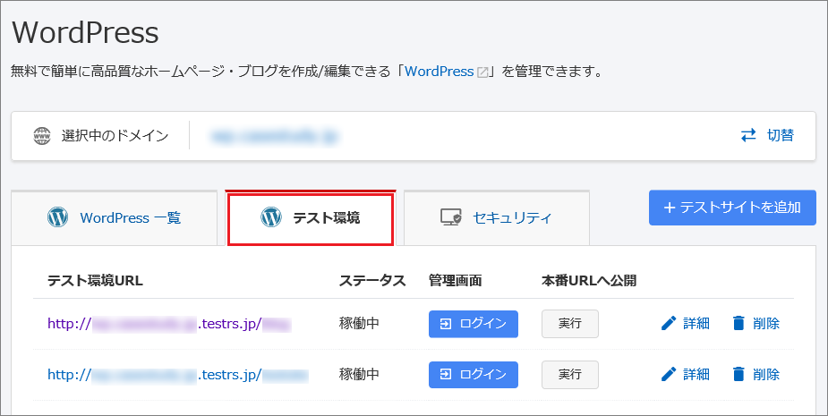Click ログイン button in first row

click(474, 324)
